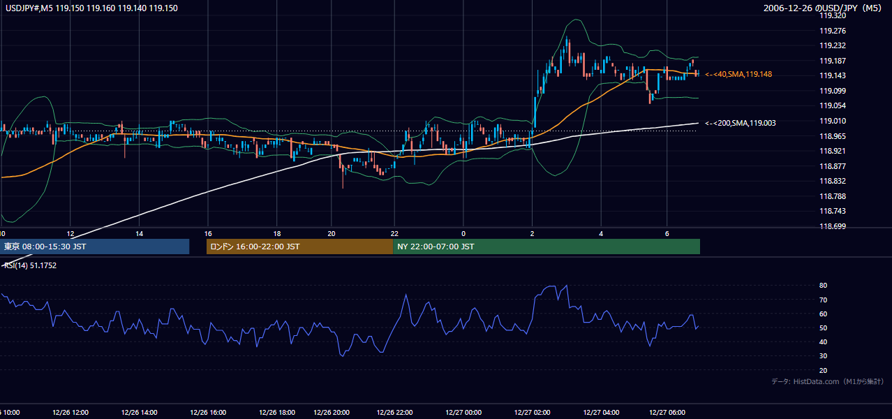Click the RSI axis level 70

coord(823,300)
